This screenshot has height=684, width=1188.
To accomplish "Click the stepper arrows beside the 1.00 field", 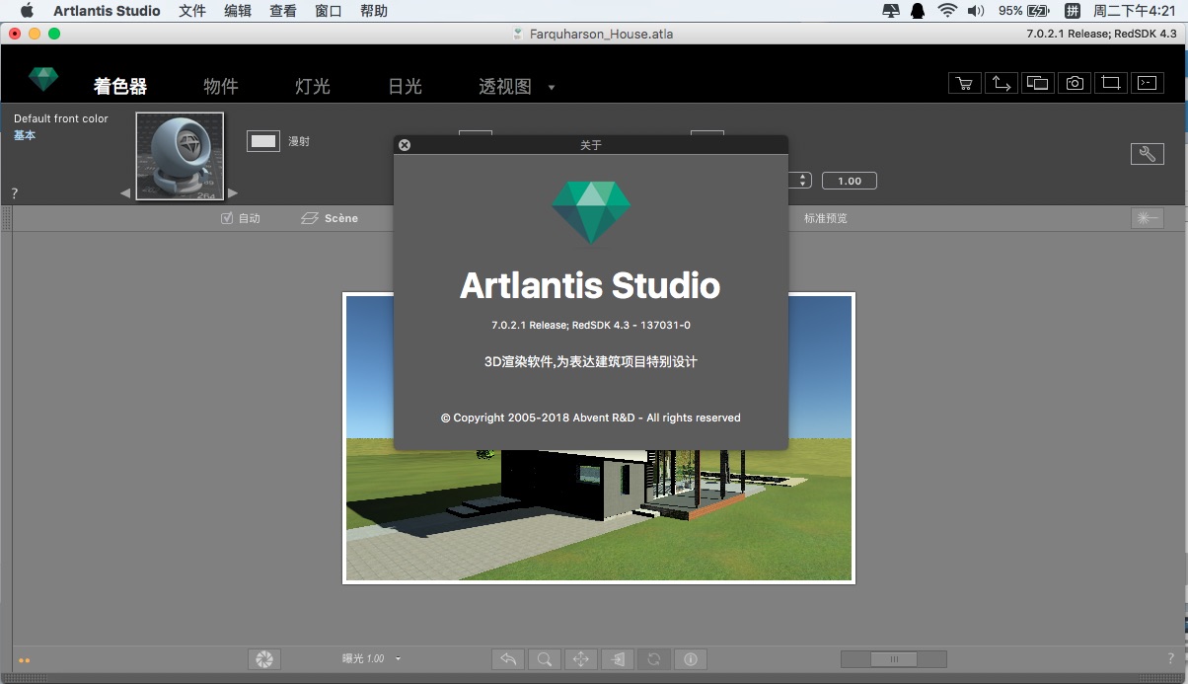I will [x=803, y=181].
